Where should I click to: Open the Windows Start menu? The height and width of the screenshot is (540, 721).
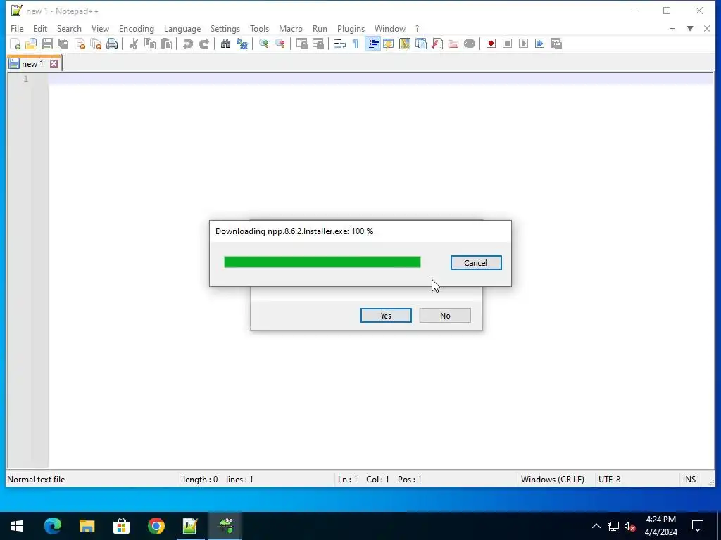pos(17,526)
